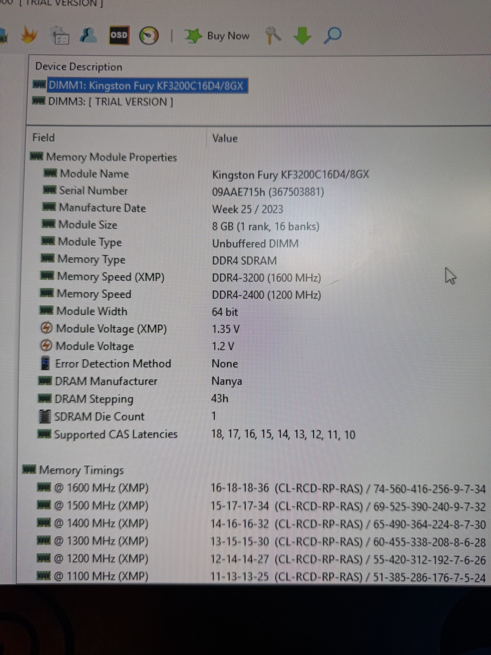Select Supported CAS Latencies field
This screenshot has height=655, width=491.
click(x=116, y=434)
